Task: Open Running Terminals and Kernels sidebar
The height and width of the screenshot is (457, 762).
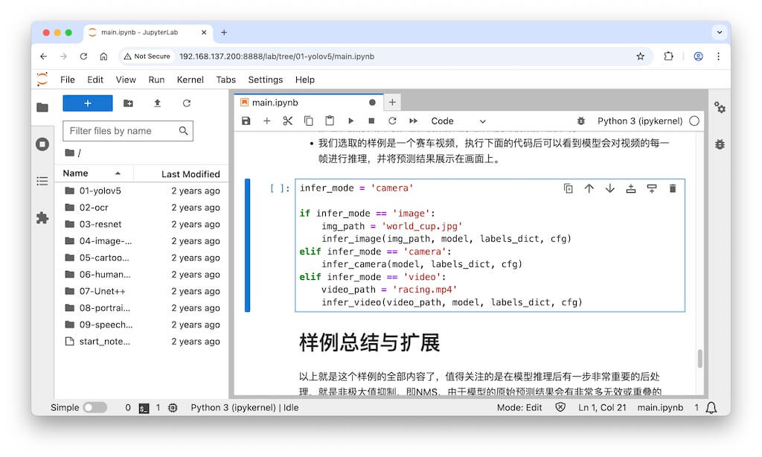Action: 42,144
